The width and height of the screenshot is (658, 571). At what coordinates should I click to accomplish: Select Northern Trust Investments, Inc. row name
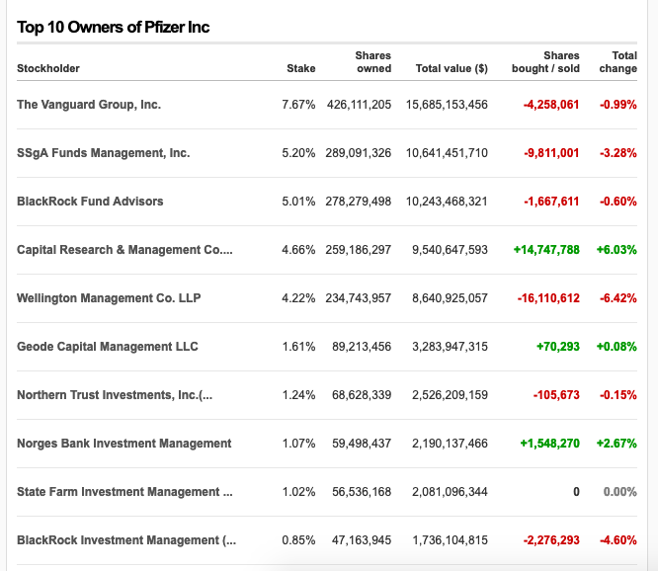click(x=115, y=395)
